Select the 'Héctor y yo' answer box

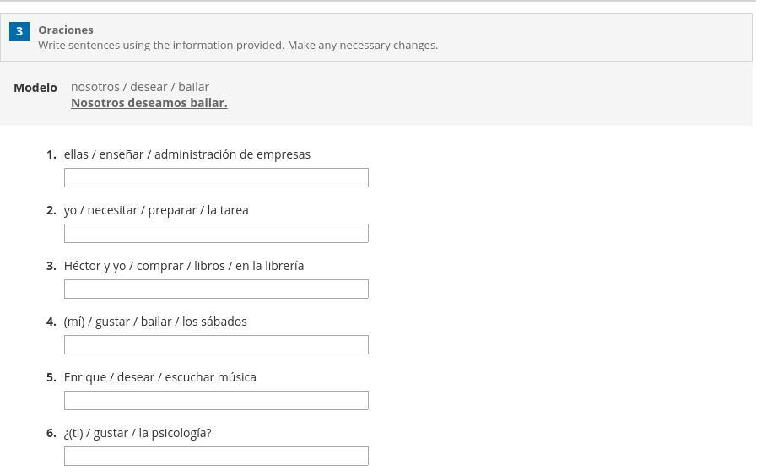tap(216, 289)
